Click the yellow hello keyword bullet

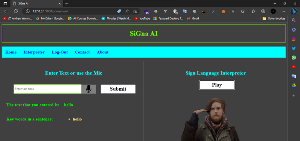77,119
